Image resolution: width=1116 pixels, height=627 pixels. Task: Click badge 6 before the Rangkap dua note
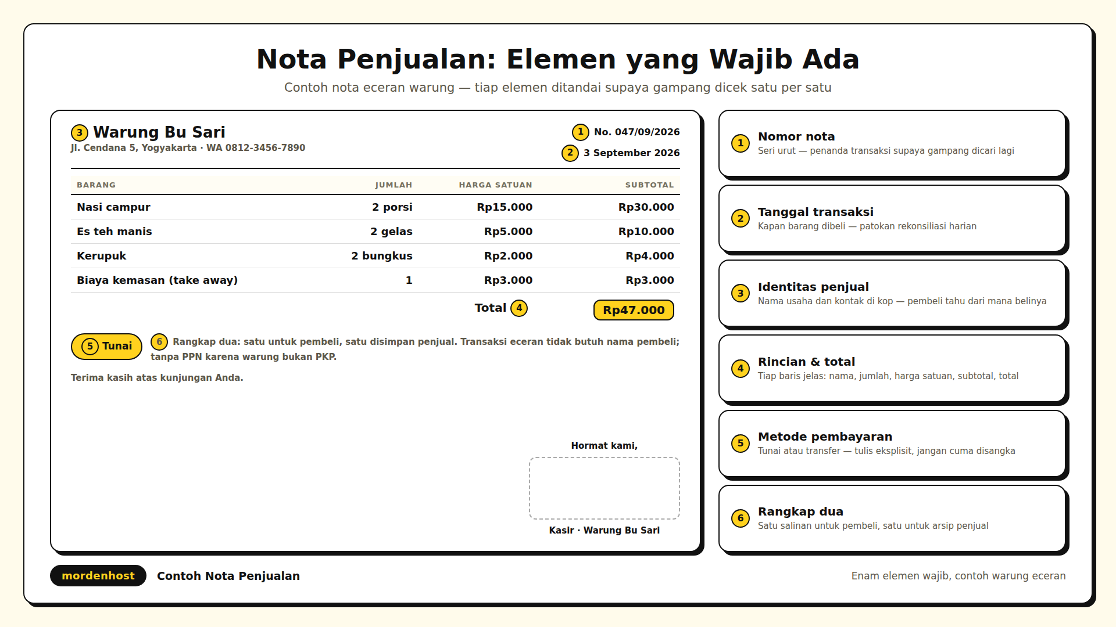pyautogui.click(x=159, y=342)
